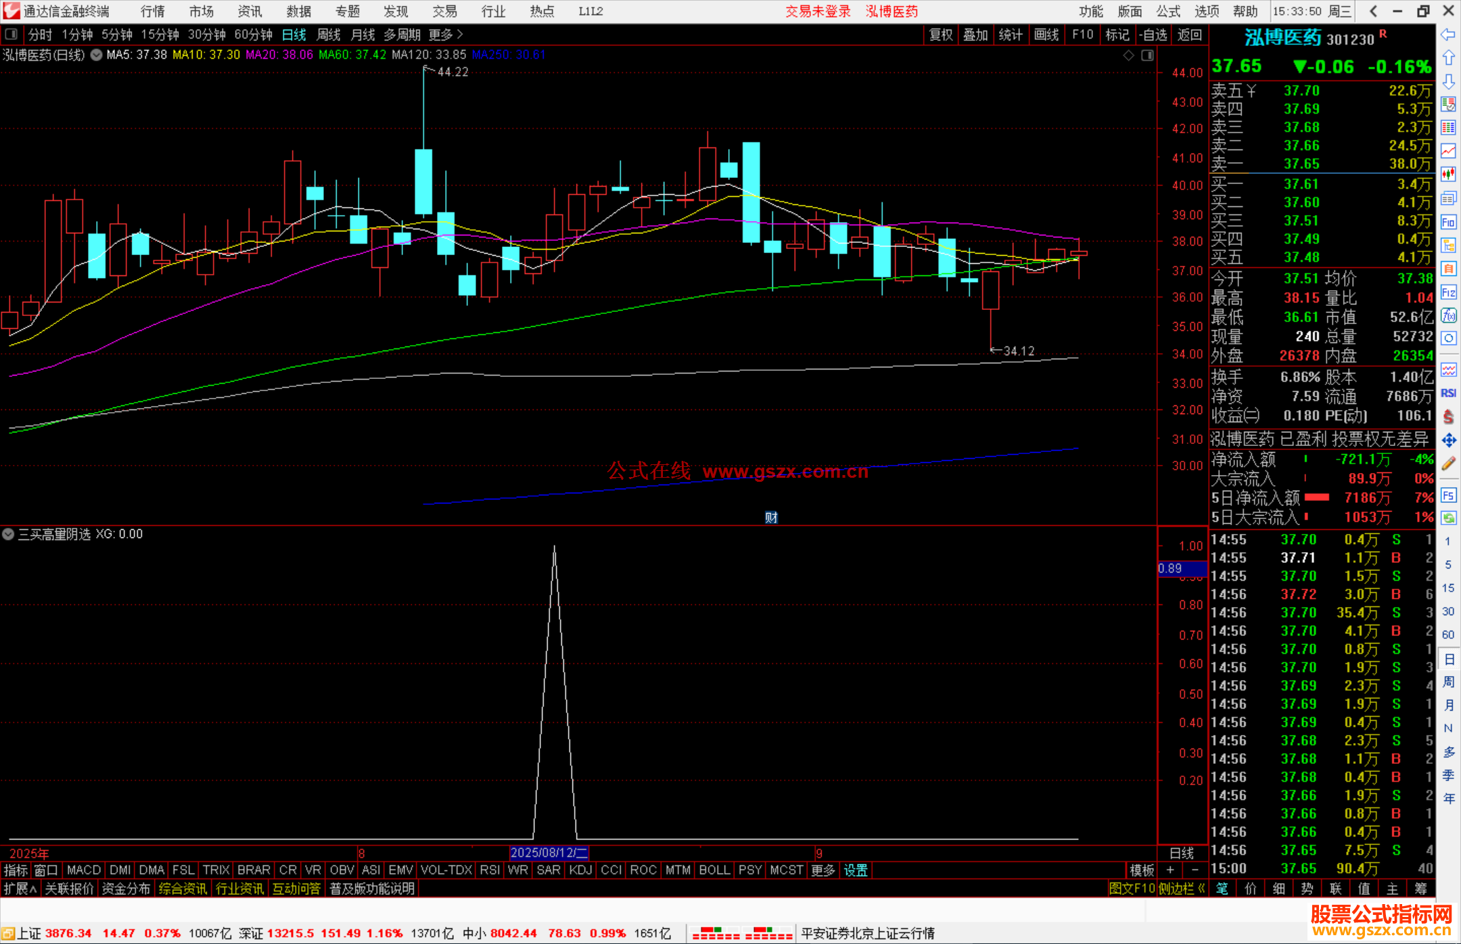Toggle the round arrow beside 泓博医药(日线)
Screen dimensions: 1461x944
click(97, 55)
